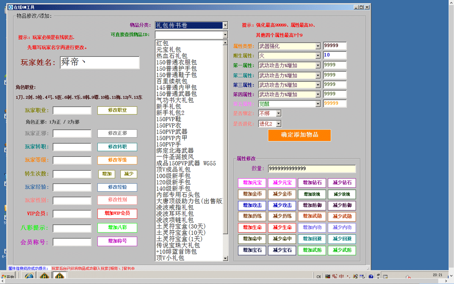Open the 属性类型 武器强化 dropdown

click(x=318, y=46)
